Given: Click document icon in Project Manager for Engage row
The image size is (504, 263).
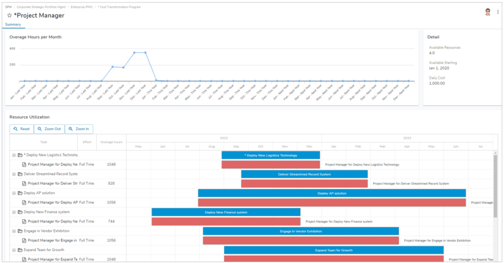Looking at the screenshot, I should [x=24, y=240].
